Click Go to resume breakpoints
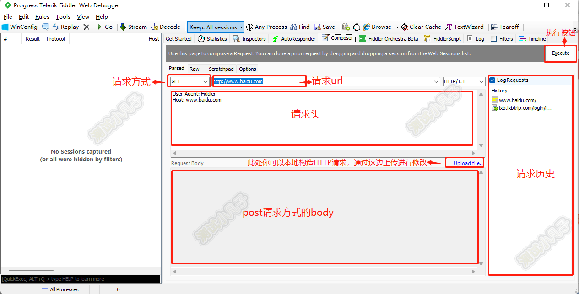The image size is (579, 294). coord(105,27)
